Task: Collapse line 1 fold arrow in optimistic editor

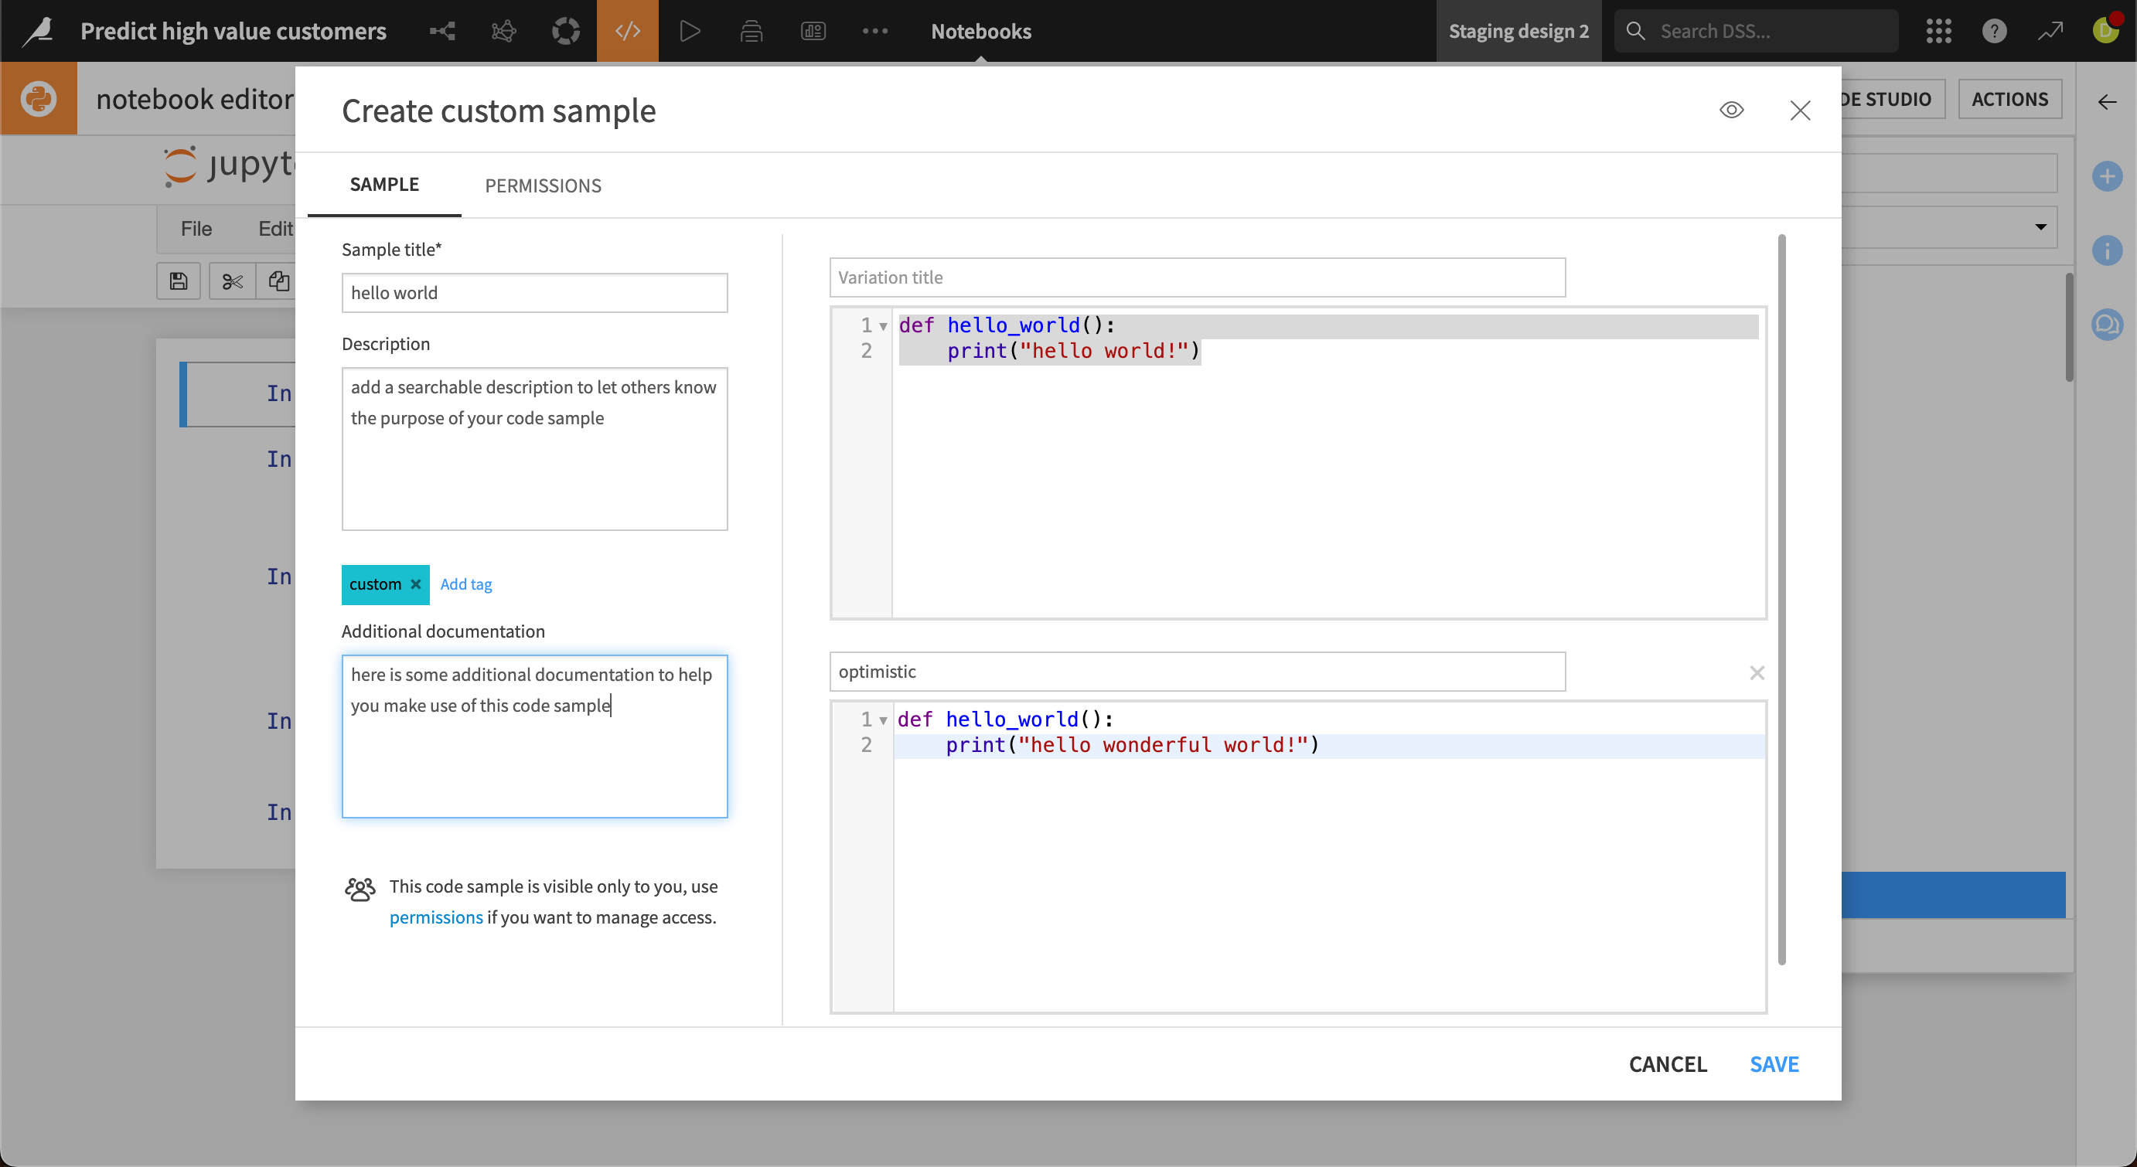Action: click(x=884, y=720)
